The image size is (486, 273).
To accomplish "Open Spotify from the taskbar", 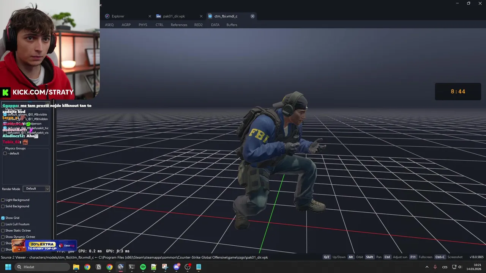I will 143,267.
